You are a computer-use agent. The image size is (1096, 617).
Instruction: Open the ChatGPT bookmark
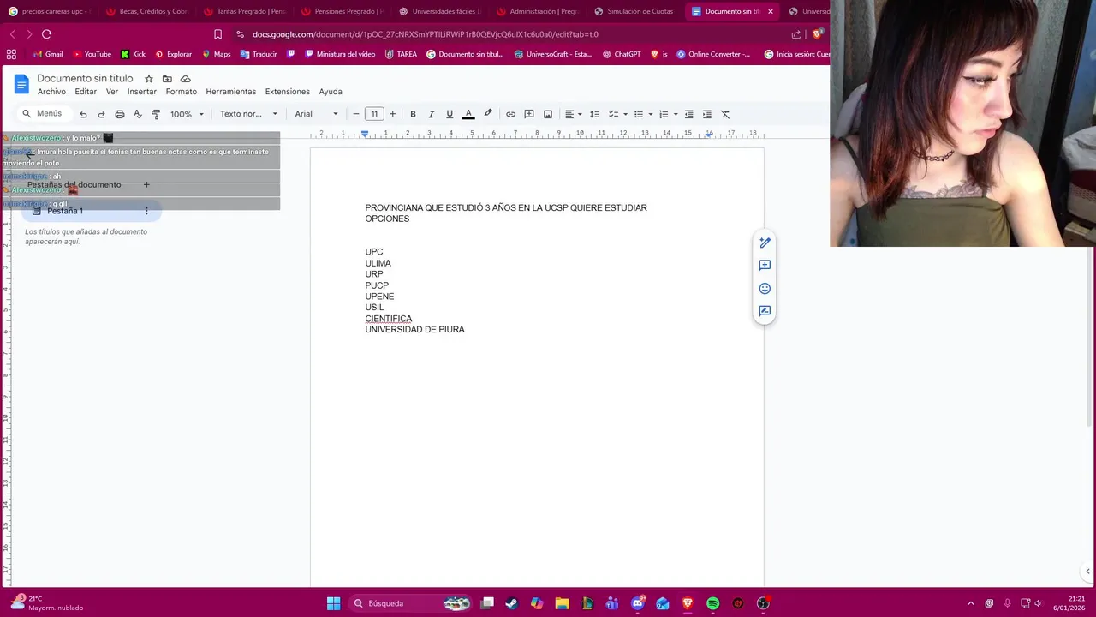[622, 54]
